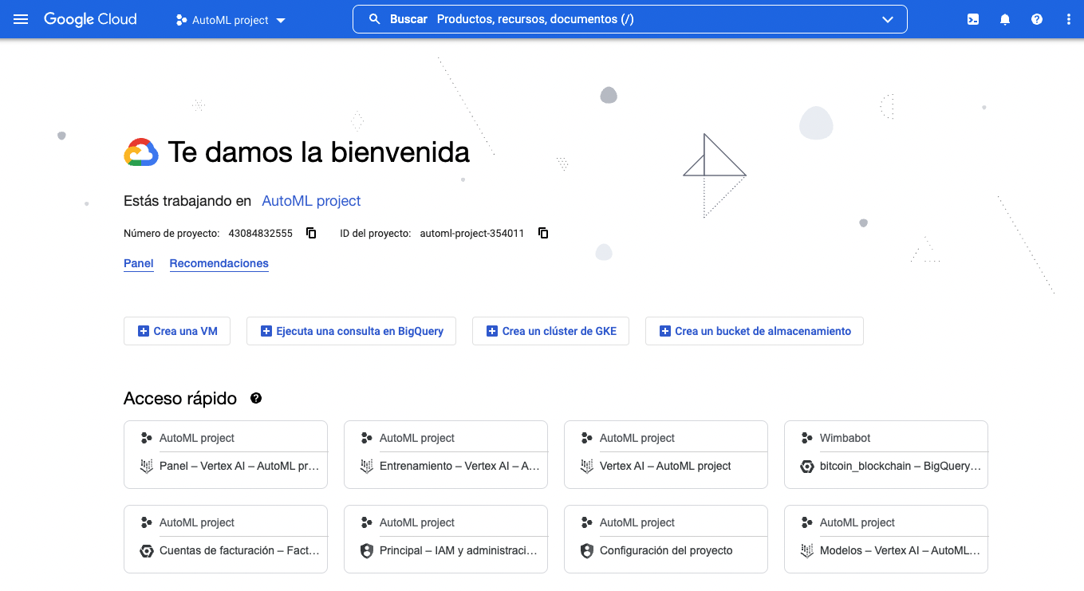Viewport: 1084px width, 591px height.
Task: Click the search magnifier icon
Action: pyautogui.click(x=374, y=19)
